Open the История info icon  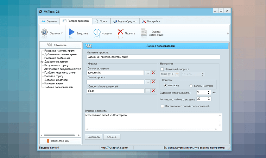pos(97,32)
